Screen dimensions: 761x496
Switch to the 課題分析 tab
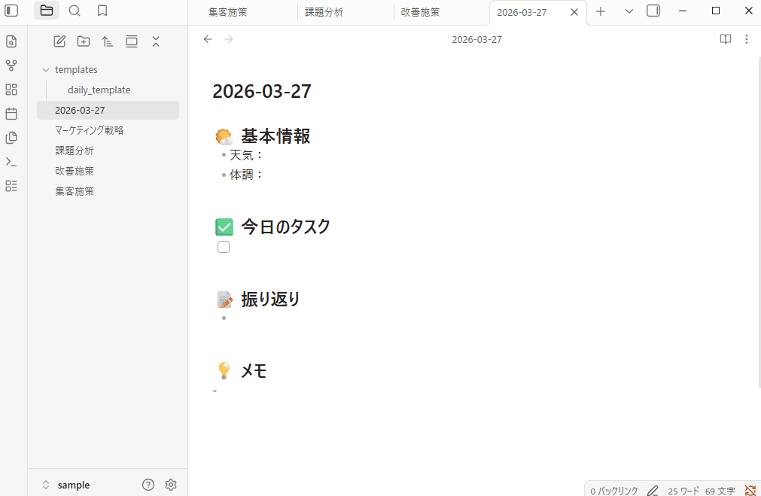324,12
